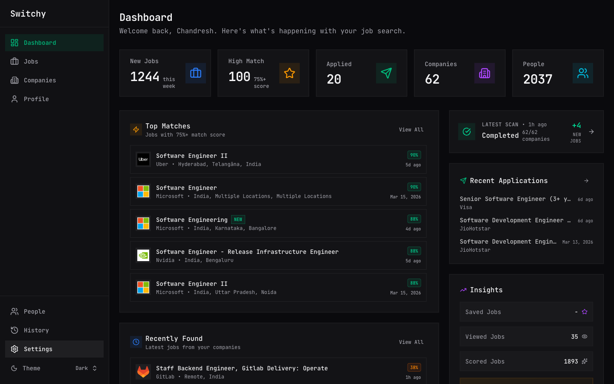The width and height of the screenshot is (614, 384).
Task: Click the green checkmark icon on Latest Scan card
Action: pyautogui.click(x=466, y=131)
